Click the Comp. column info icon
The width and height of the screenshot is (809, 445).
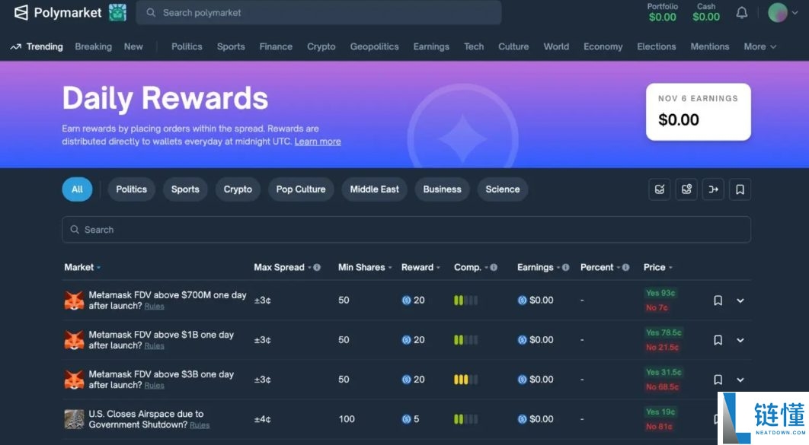click(494, 268)
